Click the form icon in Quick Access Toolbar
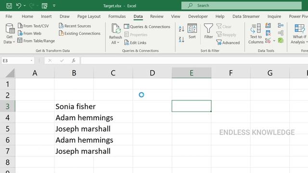The width and height of the screenshot is (308, 173). (45, 6)
